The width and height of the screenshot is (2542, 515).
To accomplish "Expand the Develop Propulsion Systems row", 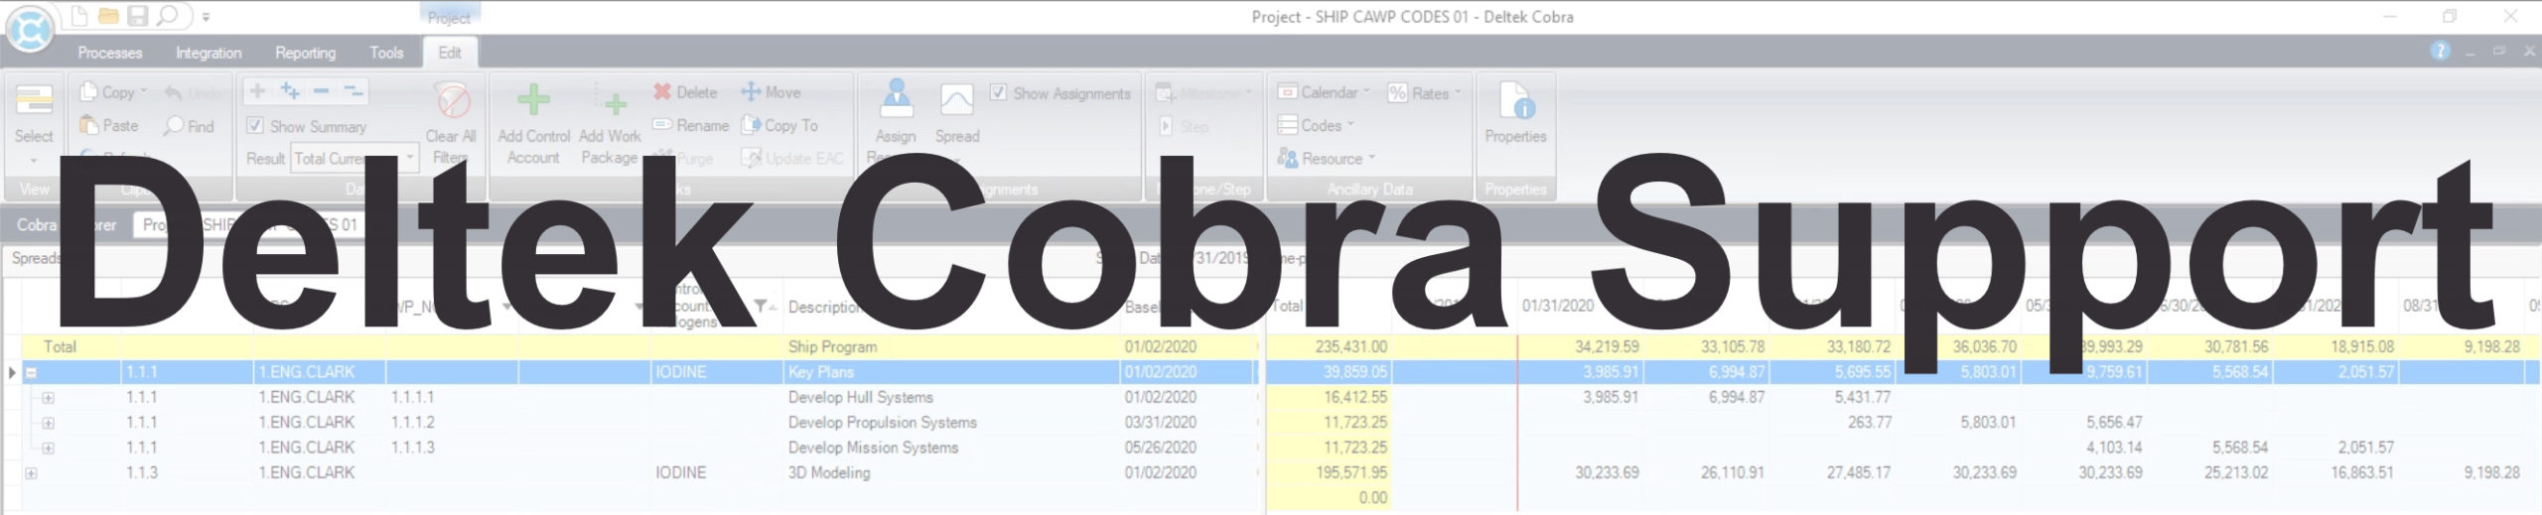I will 48,423.
